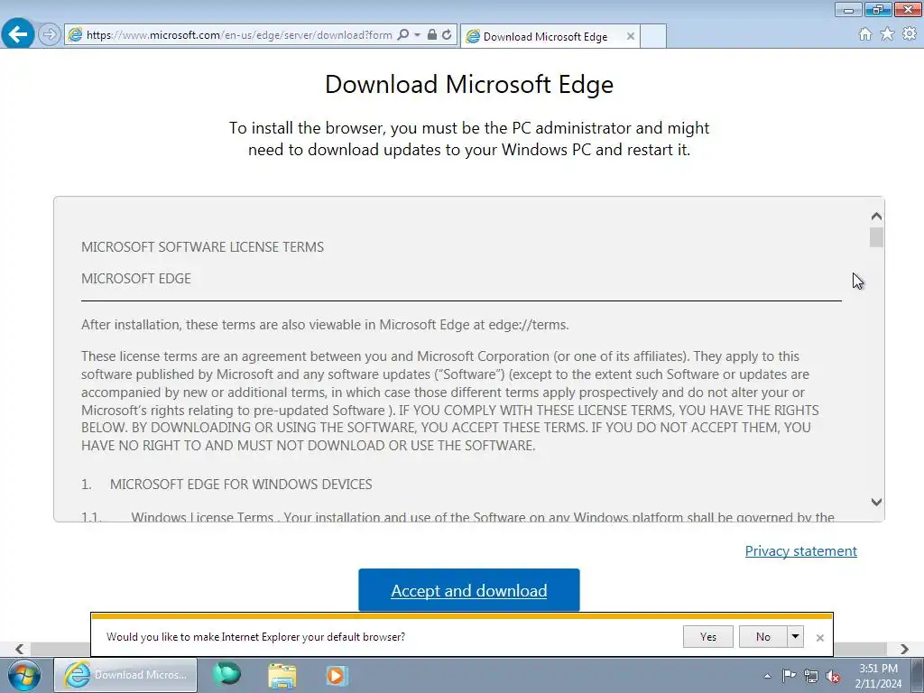Refresh the page with the reload icon
The image size is (924, 693).
[447, 35]
